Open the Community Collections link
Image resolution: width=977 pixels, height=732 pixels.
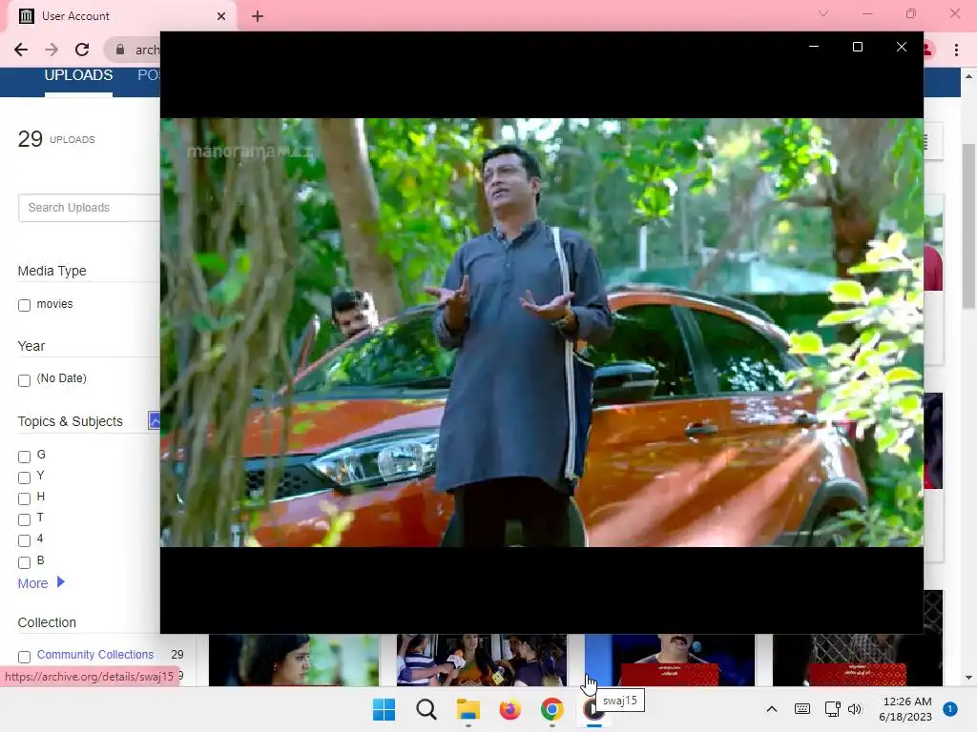[x=94, y=655]
